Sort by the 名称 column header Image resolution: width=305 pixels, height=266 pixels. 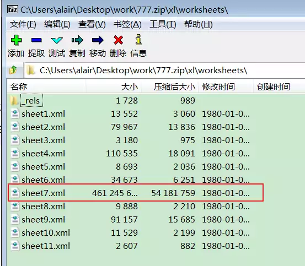pos(46,86)
